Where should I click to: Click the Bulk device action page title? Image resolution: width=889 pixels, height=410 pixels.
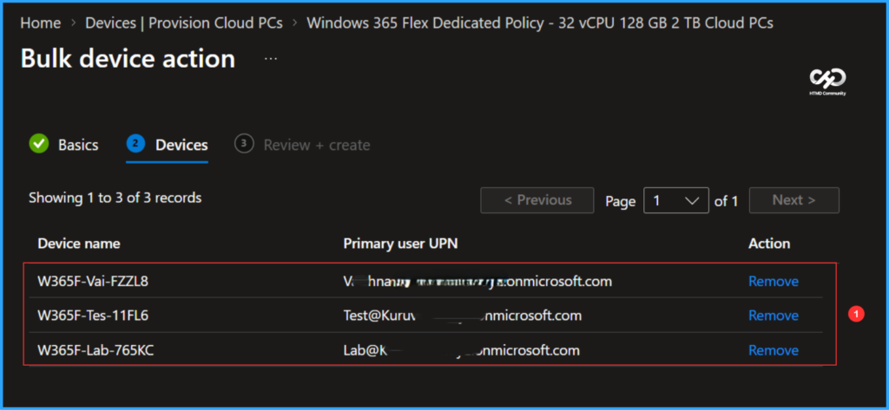click(128, 58)
